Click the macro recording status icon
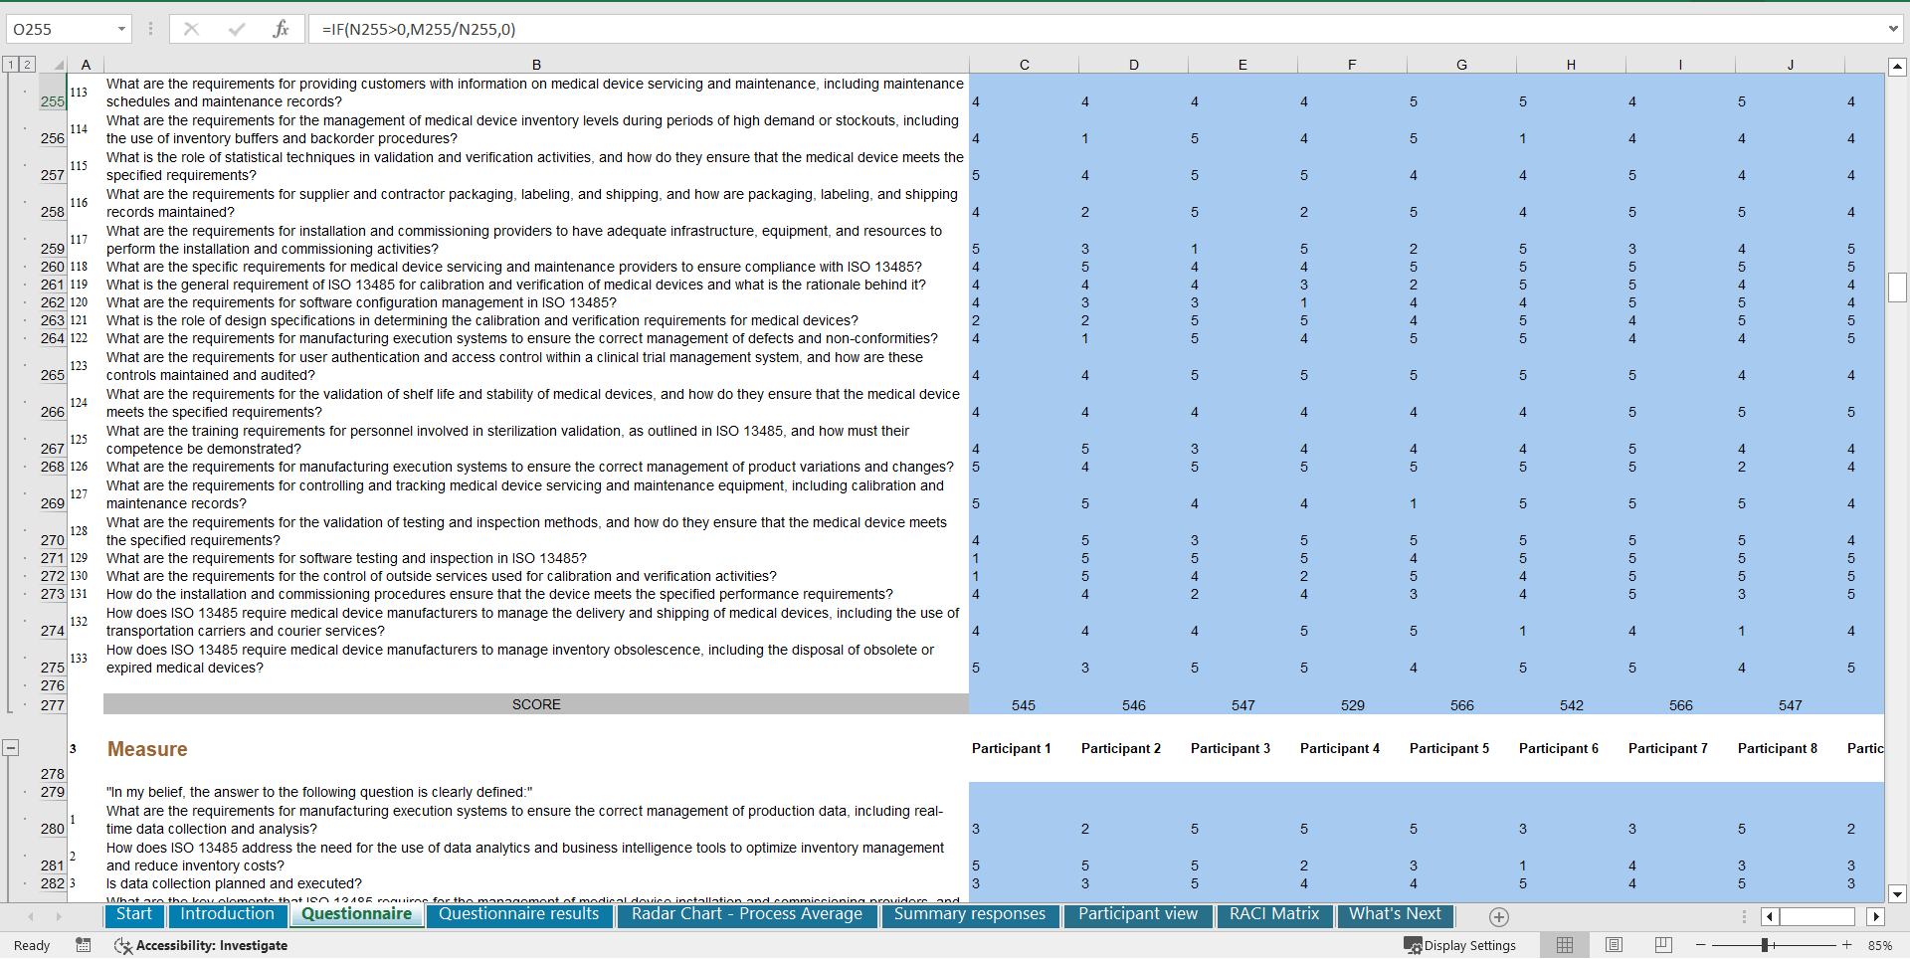1910x959 pixels. pyautogui.click(x=84, y=945)
